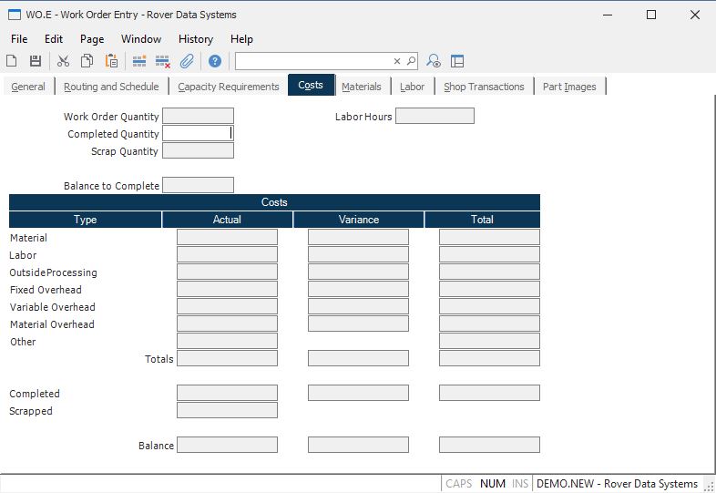Click the insert row icon

pos(139,61)
